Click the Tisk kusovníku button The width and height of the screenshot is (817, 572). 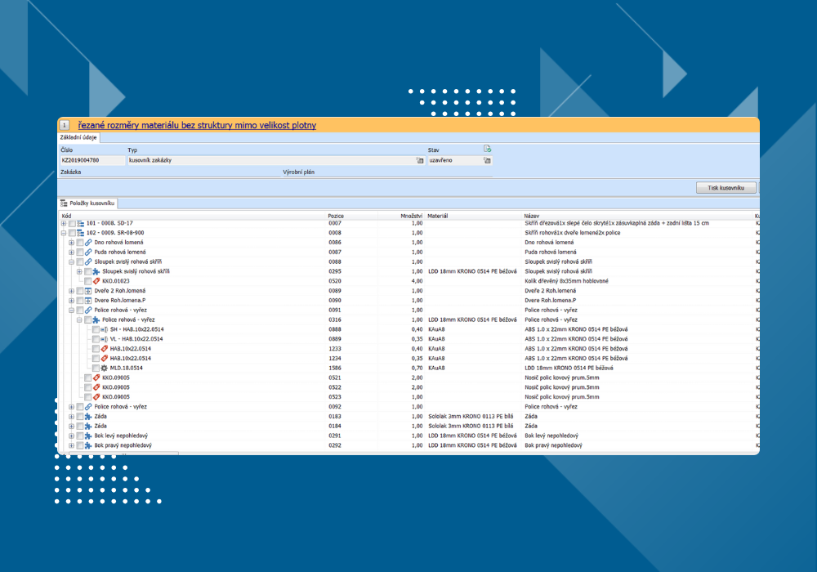click(x=725, y=188)
